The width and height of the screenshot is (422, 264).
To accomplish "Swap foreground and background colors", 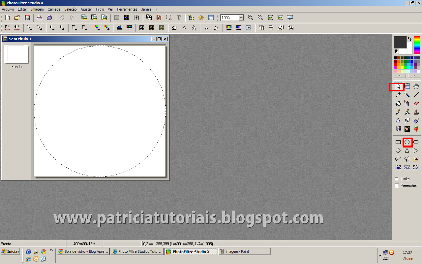I will click(409, 39).
